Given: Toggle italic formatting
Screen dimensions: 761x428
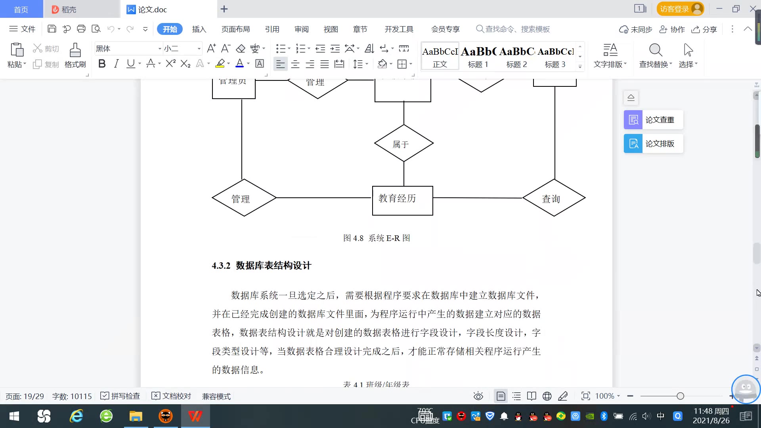Looking at the screenshot, I should (x=116, y=64).
